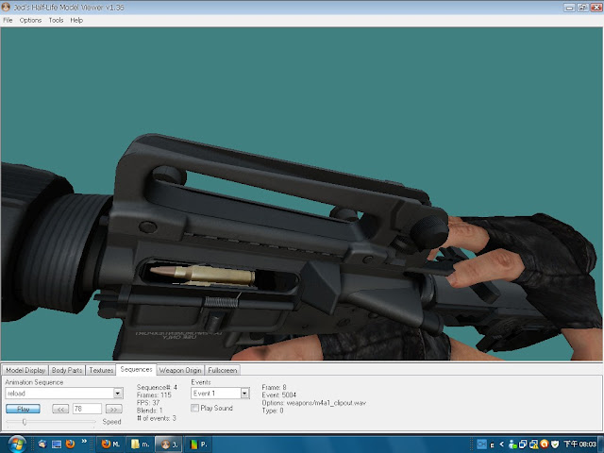Switch to the Model Display tab
The image size is (604, 453).
tap(25, 370)
